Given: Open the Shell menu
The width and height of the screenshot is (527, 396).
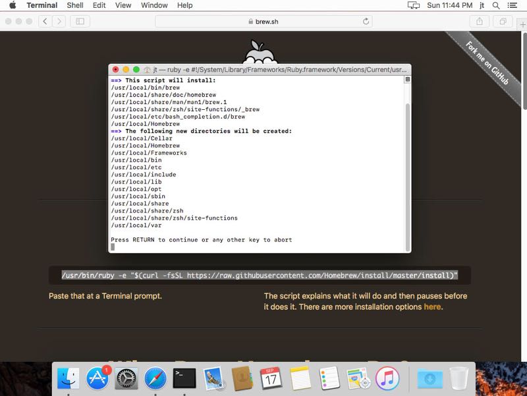Looking at the screenshot, I should click(x=75, y=5).
